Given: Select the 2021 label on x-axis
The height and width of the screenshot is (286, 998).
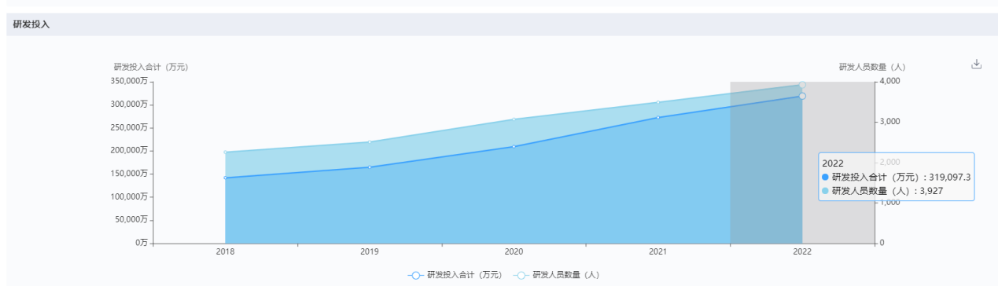Looking at the screenshot, I should pos(658,251).
